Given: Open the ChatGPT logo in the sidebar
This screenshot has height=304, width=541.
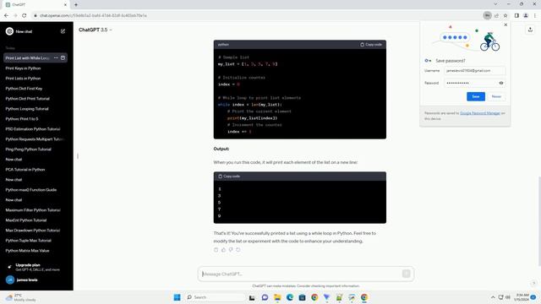Looking at the screenshot, I should [x=9, y=31].
